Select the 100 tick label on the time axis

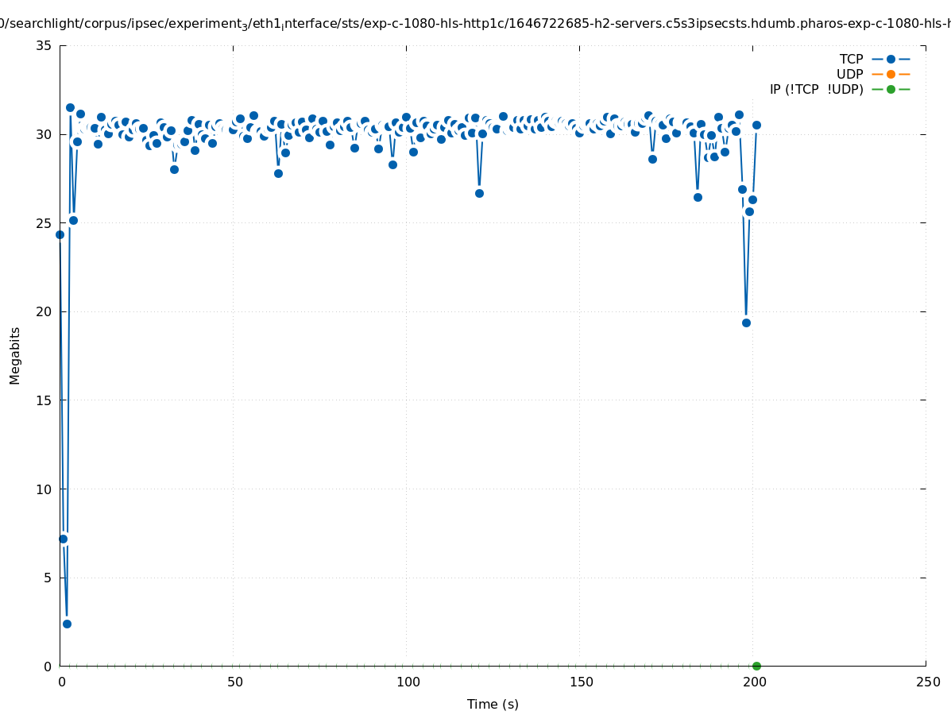[408, 682]
